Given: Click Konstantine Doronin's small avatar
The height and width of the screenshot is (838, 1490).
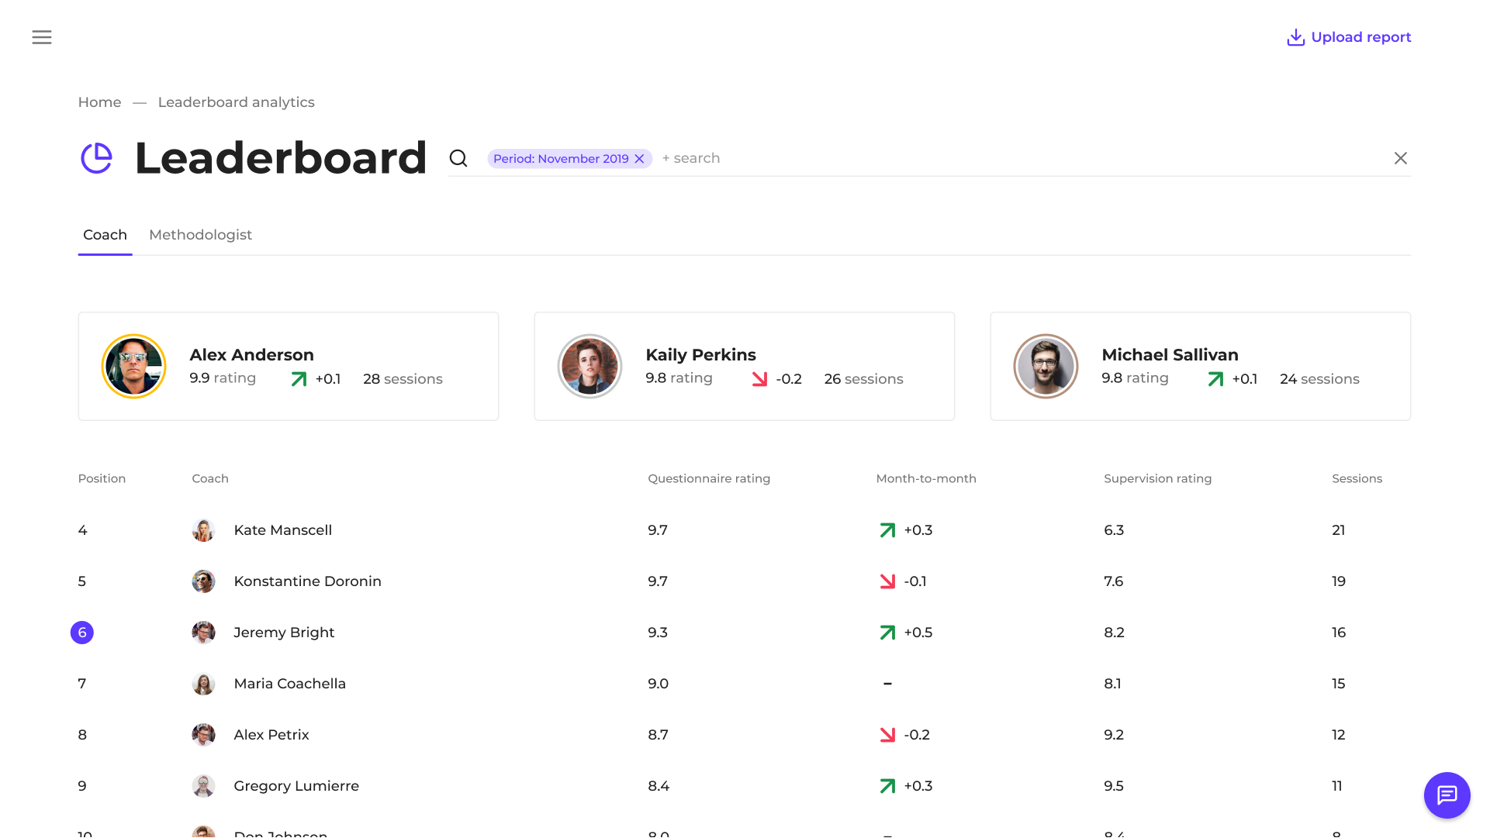Looking at the screenshot, I should [x=203, y=581].
